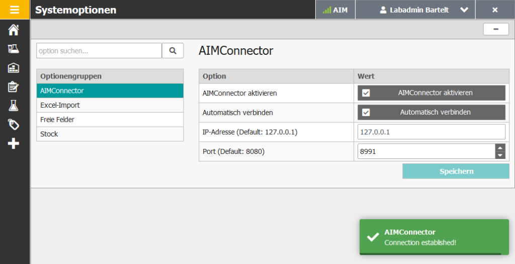Click the Speichern button
Image resolution: width=515 pixels, height=264 pixels.
click(x=456, y=171)
